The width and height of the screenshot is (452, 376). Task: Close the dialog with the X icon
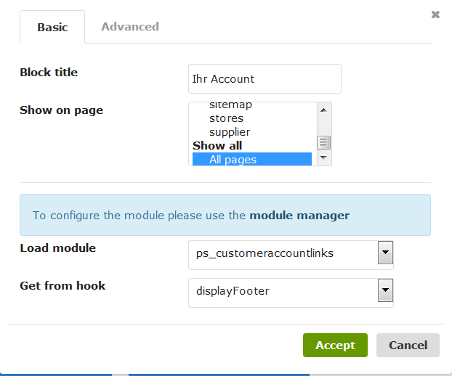tap(435, 14)
